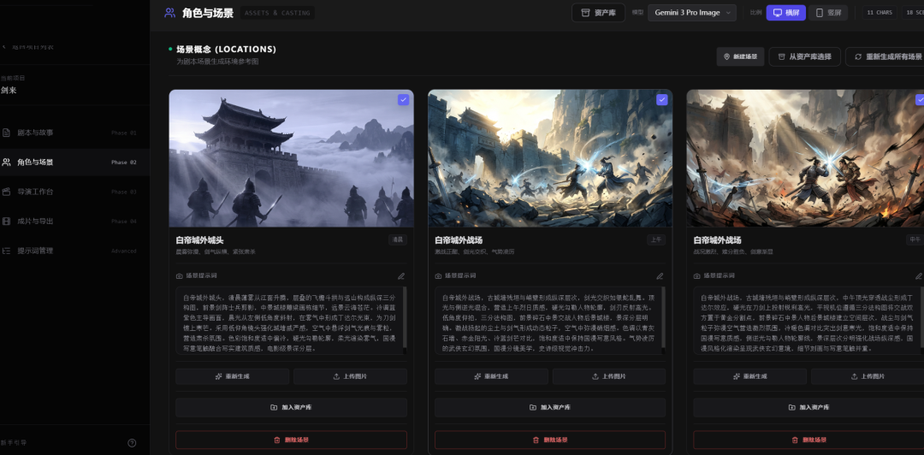This screenshot has width=924, height=455.
Task: Upload an image for the 清晨 城头 card
Action: click(350, 376)
